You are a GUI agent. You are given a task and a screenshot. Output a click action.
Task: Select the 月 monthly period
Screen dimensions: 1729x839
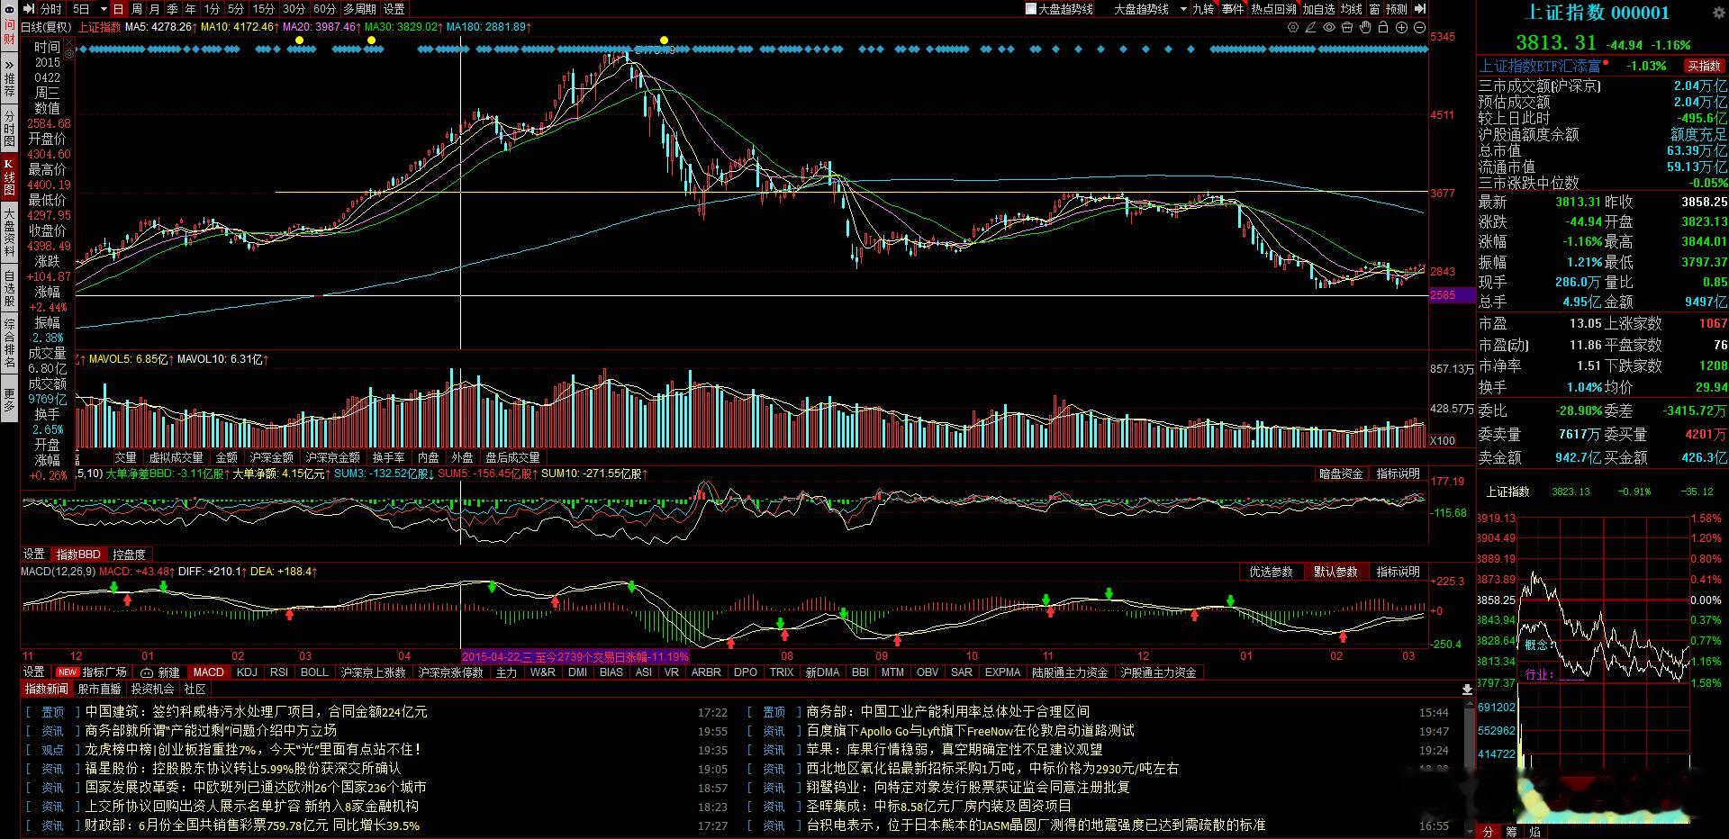(x=155, y=9)
